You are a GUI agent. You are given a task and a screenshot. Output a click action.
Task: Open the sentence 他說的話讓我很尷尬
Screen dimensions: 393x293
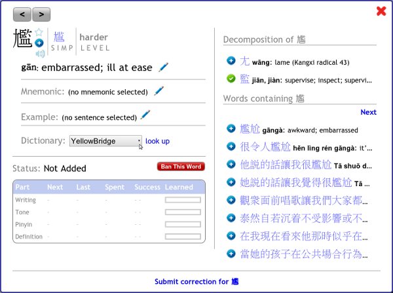pyautogui.click(x=286, y=165)
